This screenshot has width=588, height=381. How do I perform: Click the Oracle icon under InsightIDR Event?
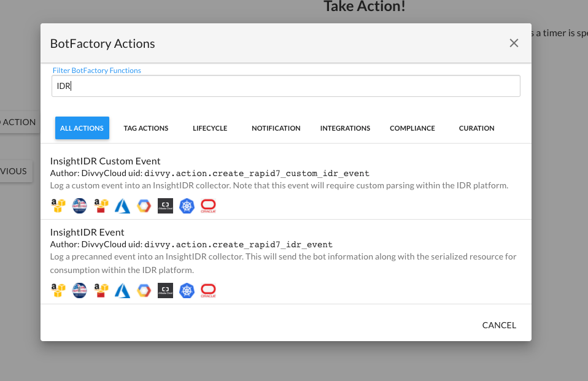click(x=208, y=291)
